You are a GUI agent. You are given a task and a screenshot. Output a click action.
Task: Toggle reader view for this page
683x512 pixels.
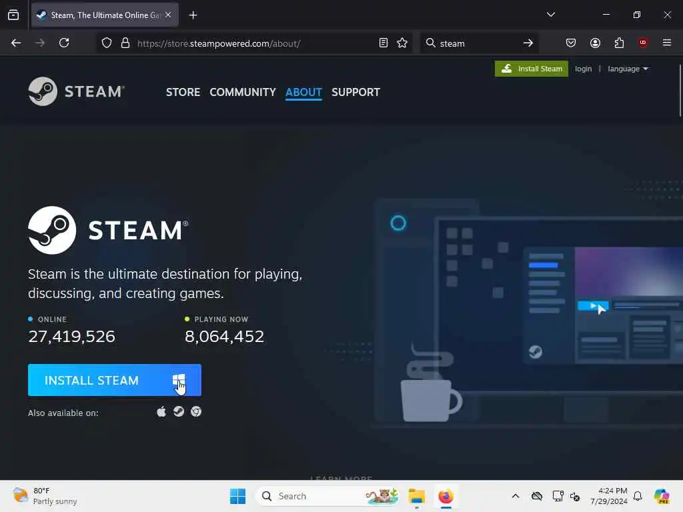tap(384, 43)
